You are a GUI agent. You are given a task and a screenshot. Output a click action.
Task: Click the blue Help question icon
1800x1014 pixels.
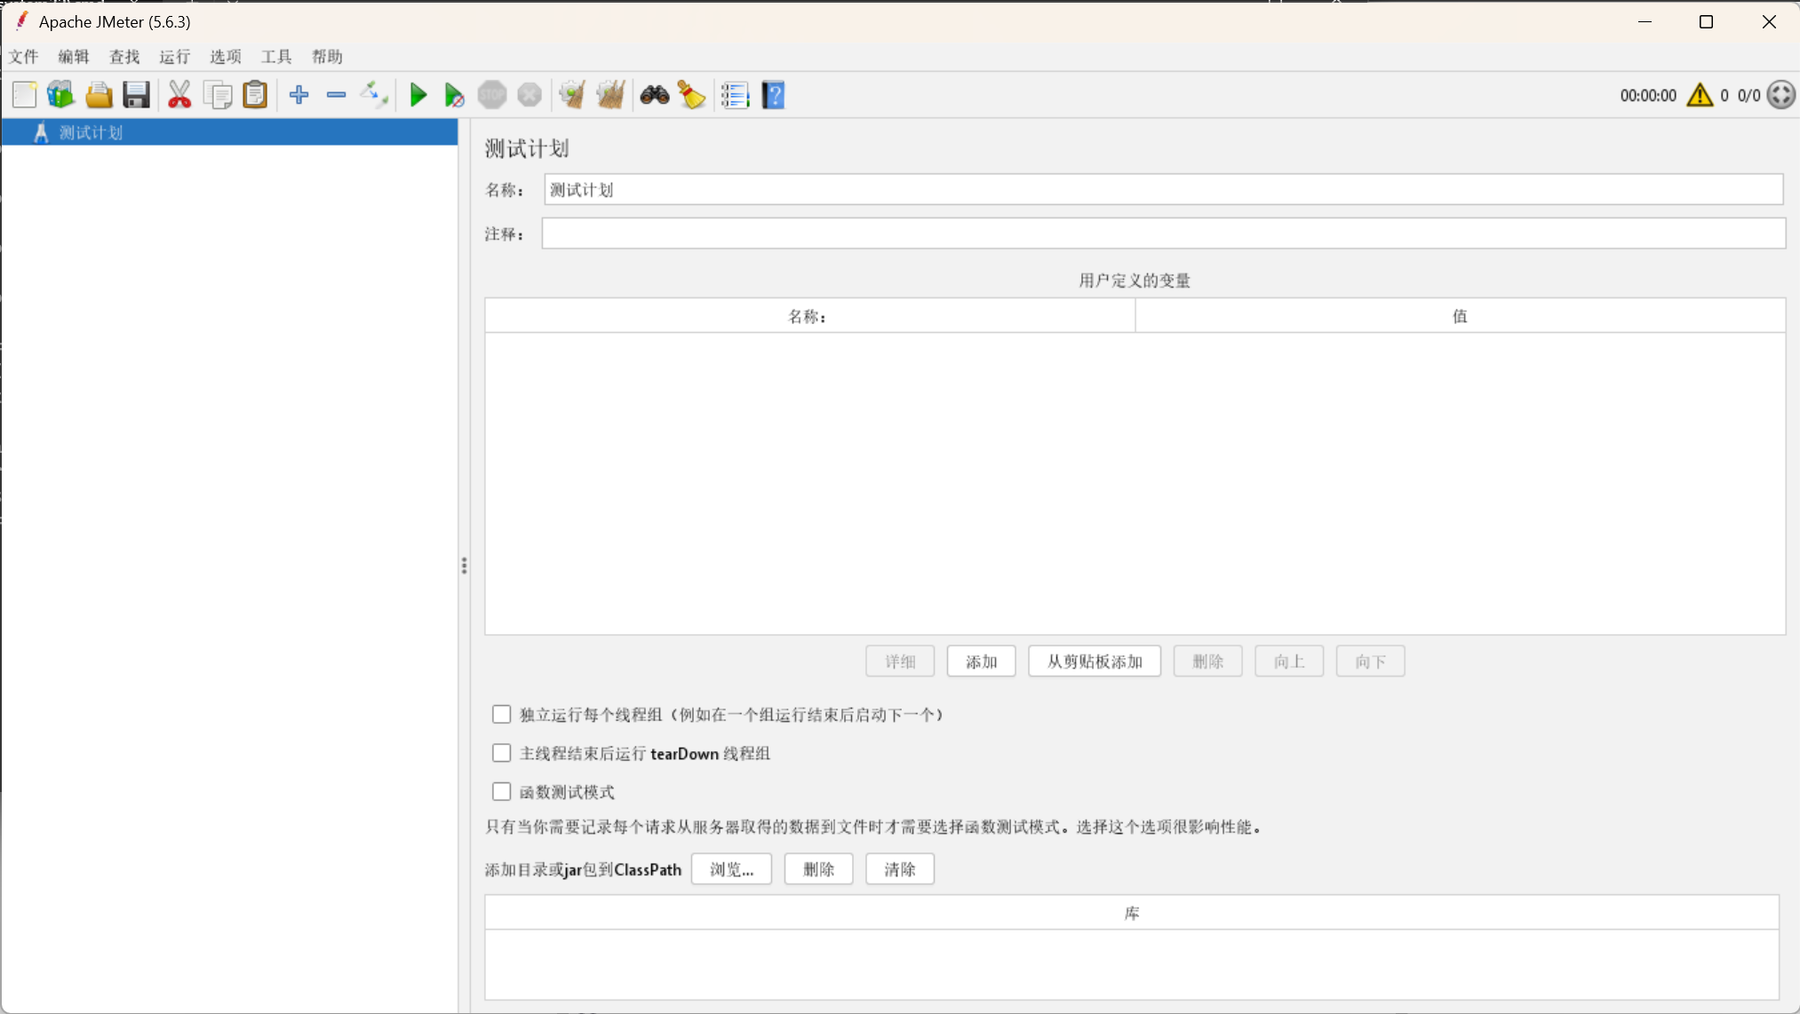[x=773, y=95]
